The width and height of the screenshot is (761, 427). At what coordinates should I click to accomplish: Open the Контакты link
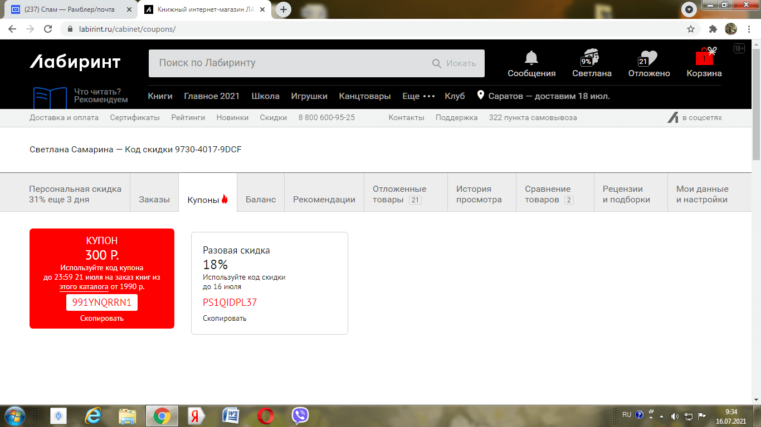click(407, 117)
